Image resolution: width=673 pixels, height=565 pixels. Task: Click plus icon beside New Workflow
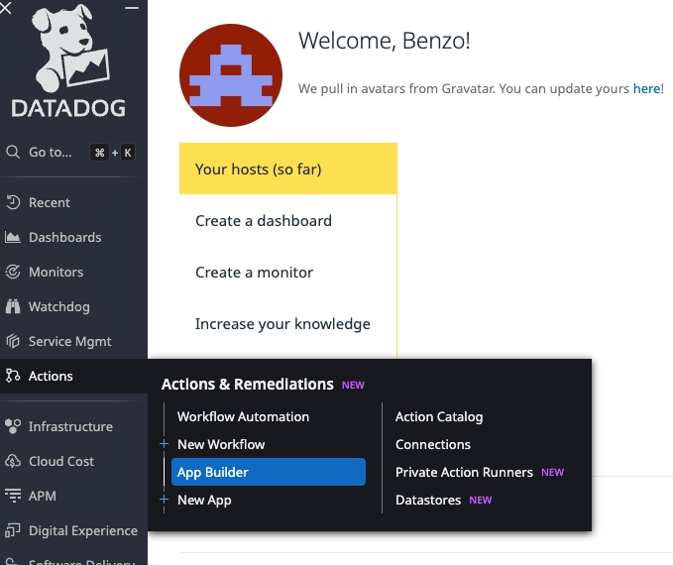click(165, 444)
